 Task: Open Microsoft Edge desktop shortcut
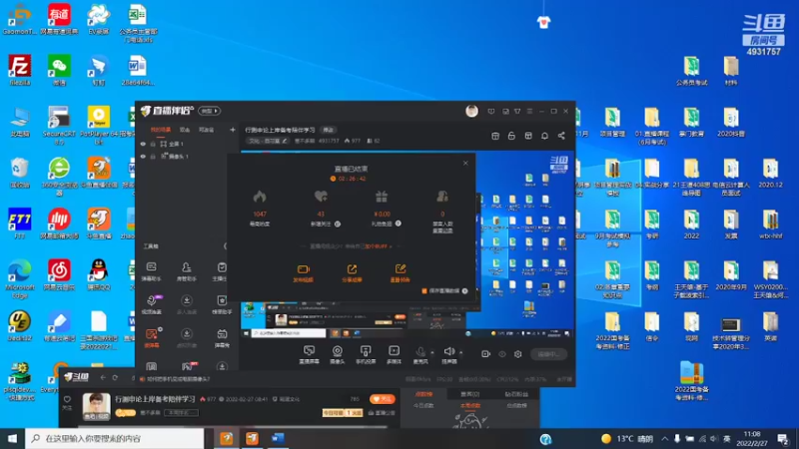click(19, 277)
